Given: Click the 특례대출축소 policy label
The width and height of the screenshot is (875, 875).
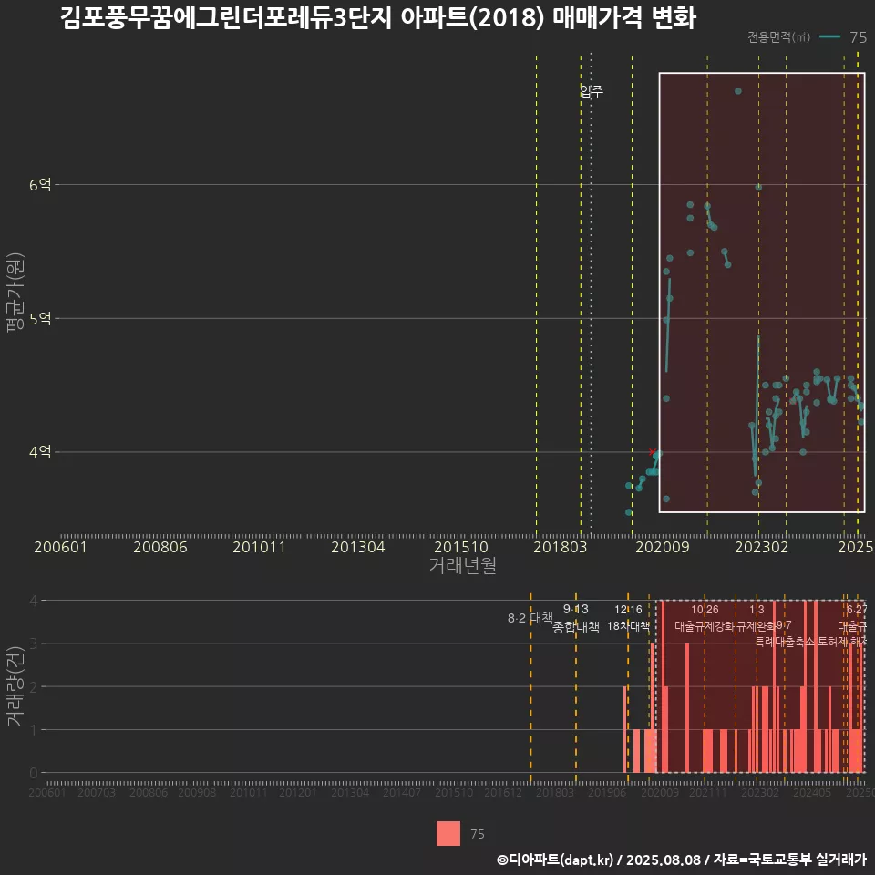Looking at the screenshot, I should pyautogui.click(x=785, y=642).
